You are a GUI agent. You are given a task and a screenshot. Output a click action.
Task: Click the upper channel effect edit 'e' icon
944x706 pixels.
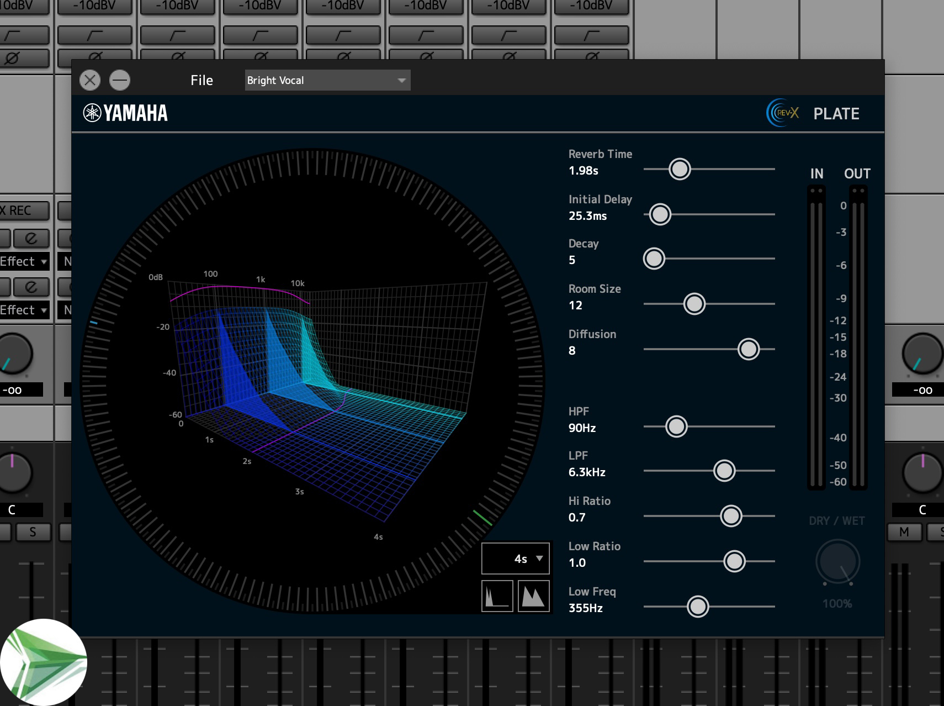coord(31,238)
